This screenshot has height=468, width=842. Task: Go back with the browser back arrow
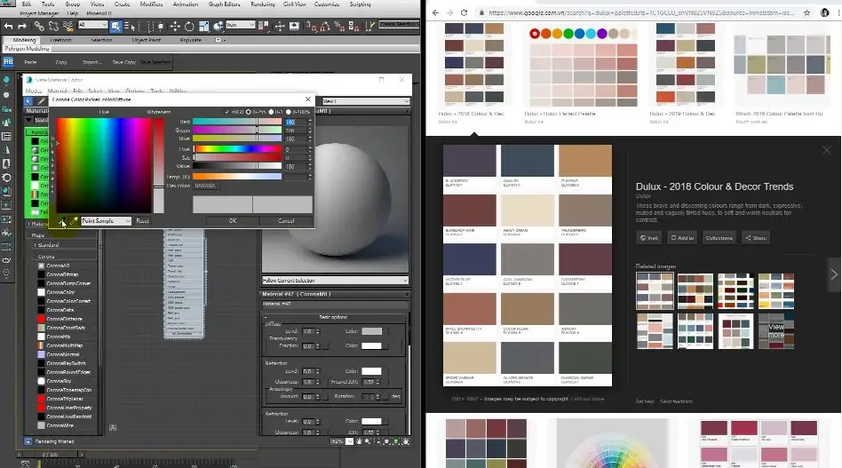[x=434, y=12]
